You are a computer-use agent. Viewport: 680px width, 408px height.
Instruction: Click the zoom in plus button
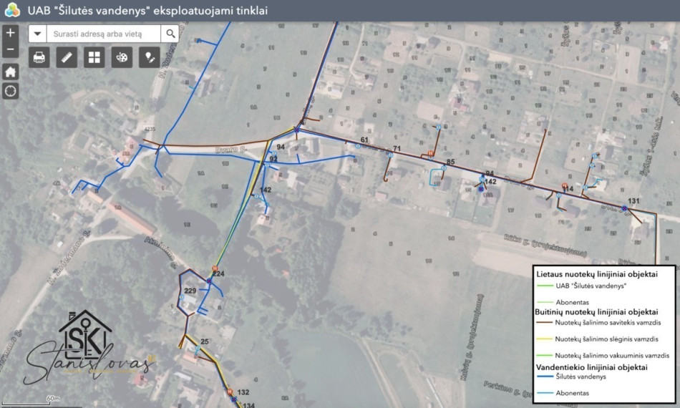(x=11, y=33)
